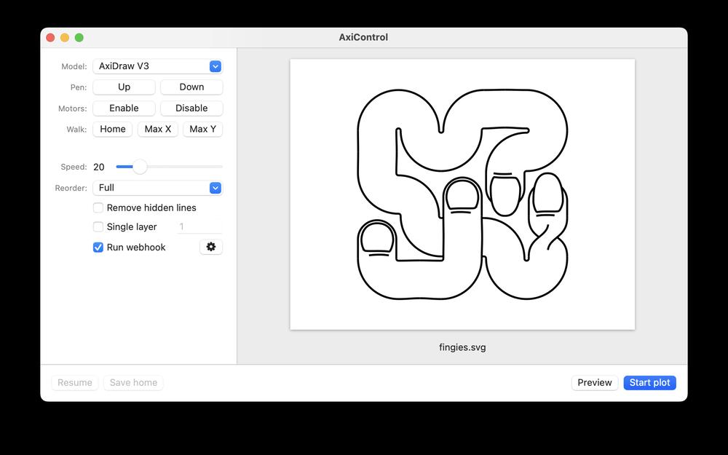Uncheck the Run webhook checkbox
This screenshot has height=455, width=728.
tap(98, 248)
